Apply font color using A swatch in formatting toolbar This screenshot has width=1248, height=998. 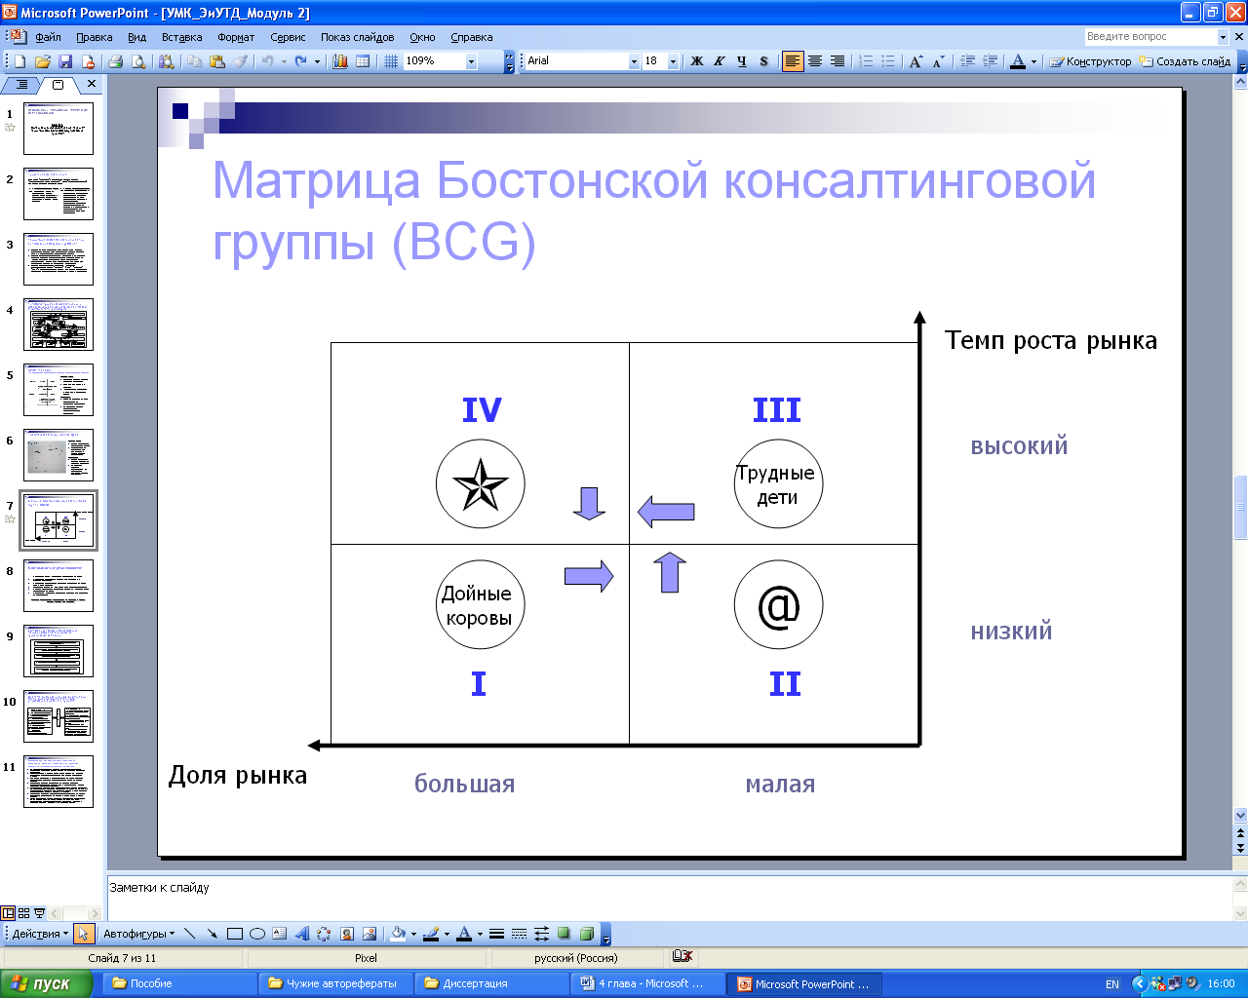1018,61
